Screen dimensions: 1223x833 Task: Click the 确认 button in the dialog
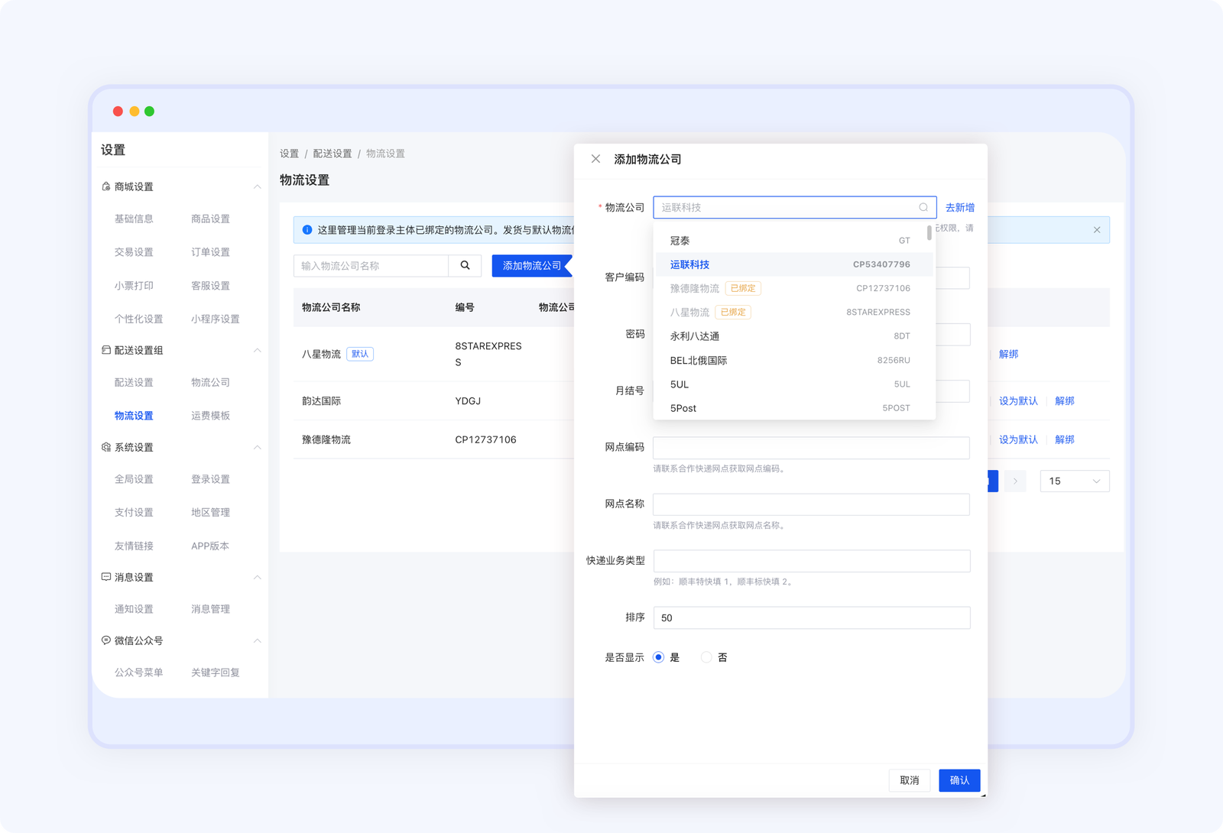tap(959, 780)
